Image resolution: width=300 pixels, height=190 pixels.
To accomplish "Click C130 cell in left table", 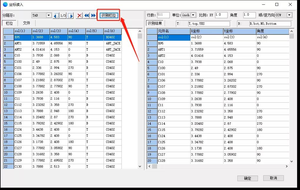I will [23, 166].
